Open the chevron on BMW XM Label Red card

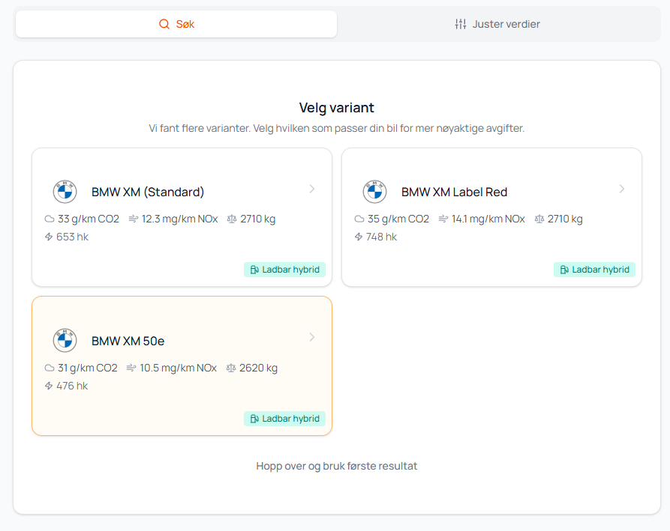point(621,189)
